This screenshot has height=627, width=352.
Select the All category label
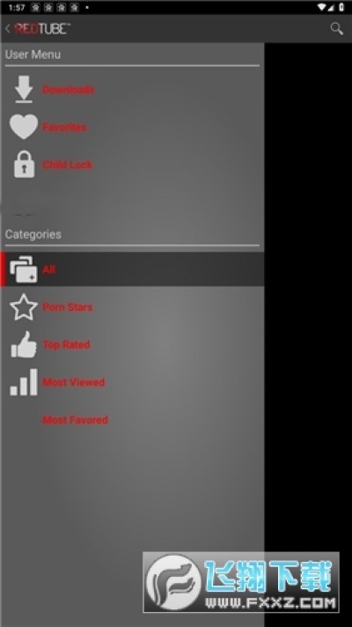pyautogui.click(x=48, y=269)
